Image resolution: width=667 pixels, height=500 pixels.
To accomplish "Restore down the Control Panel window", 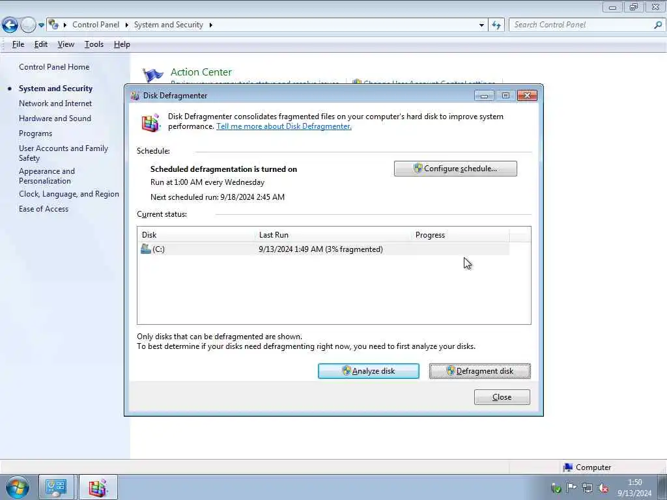I will (x=634, y=7).
